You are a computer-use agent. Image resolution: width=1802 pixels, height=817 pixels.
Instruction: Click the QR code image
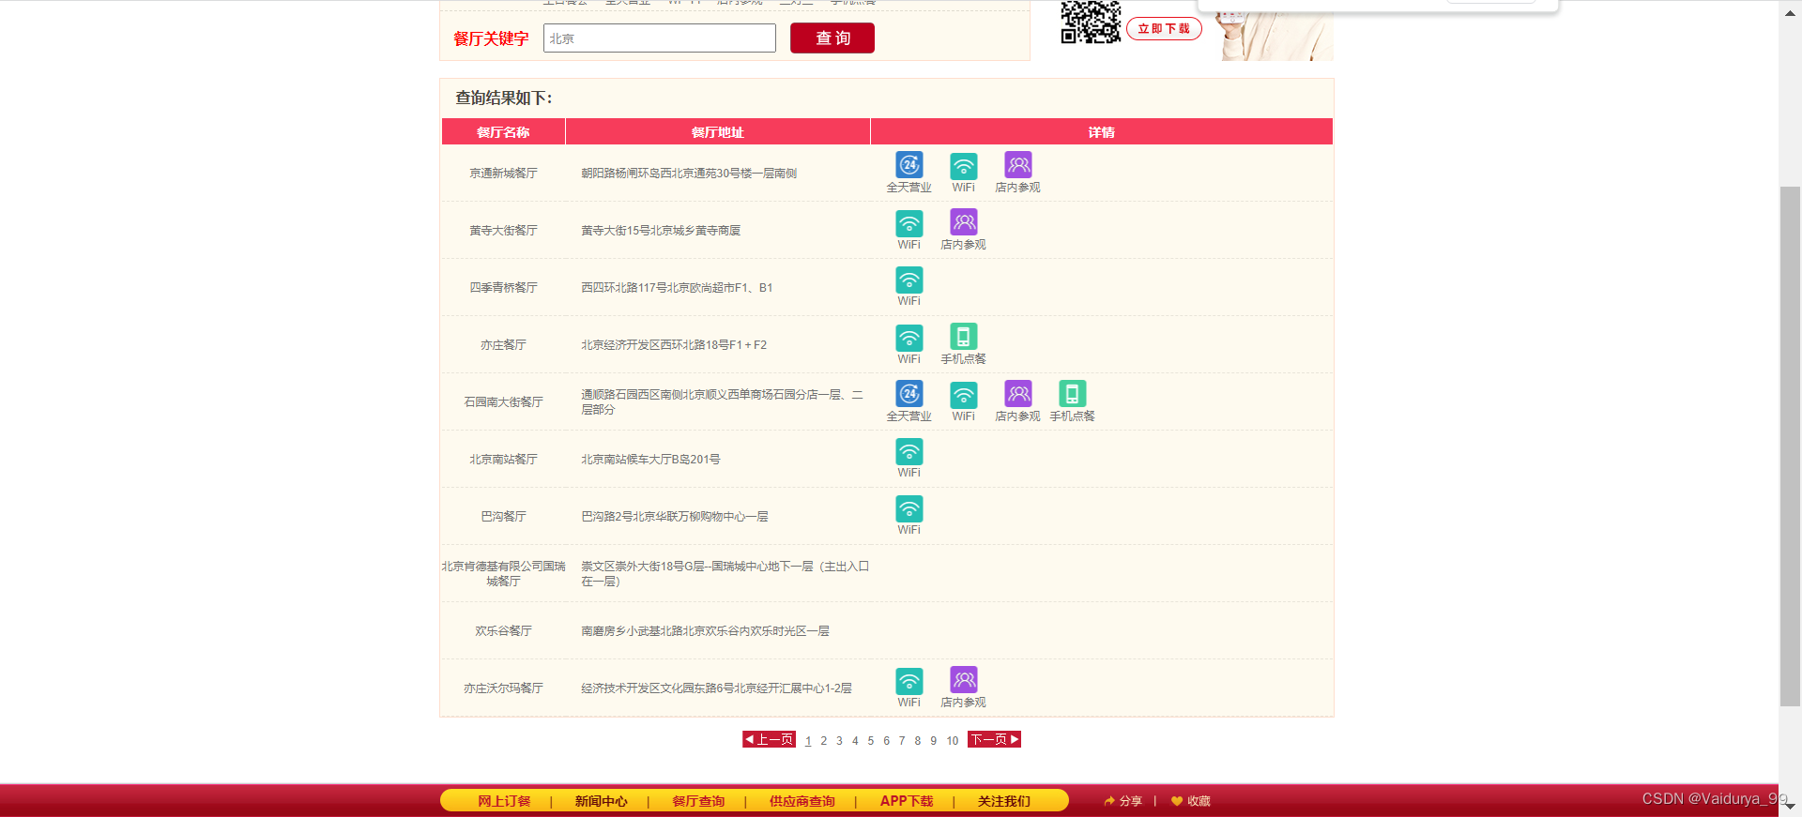point(1091,22)
